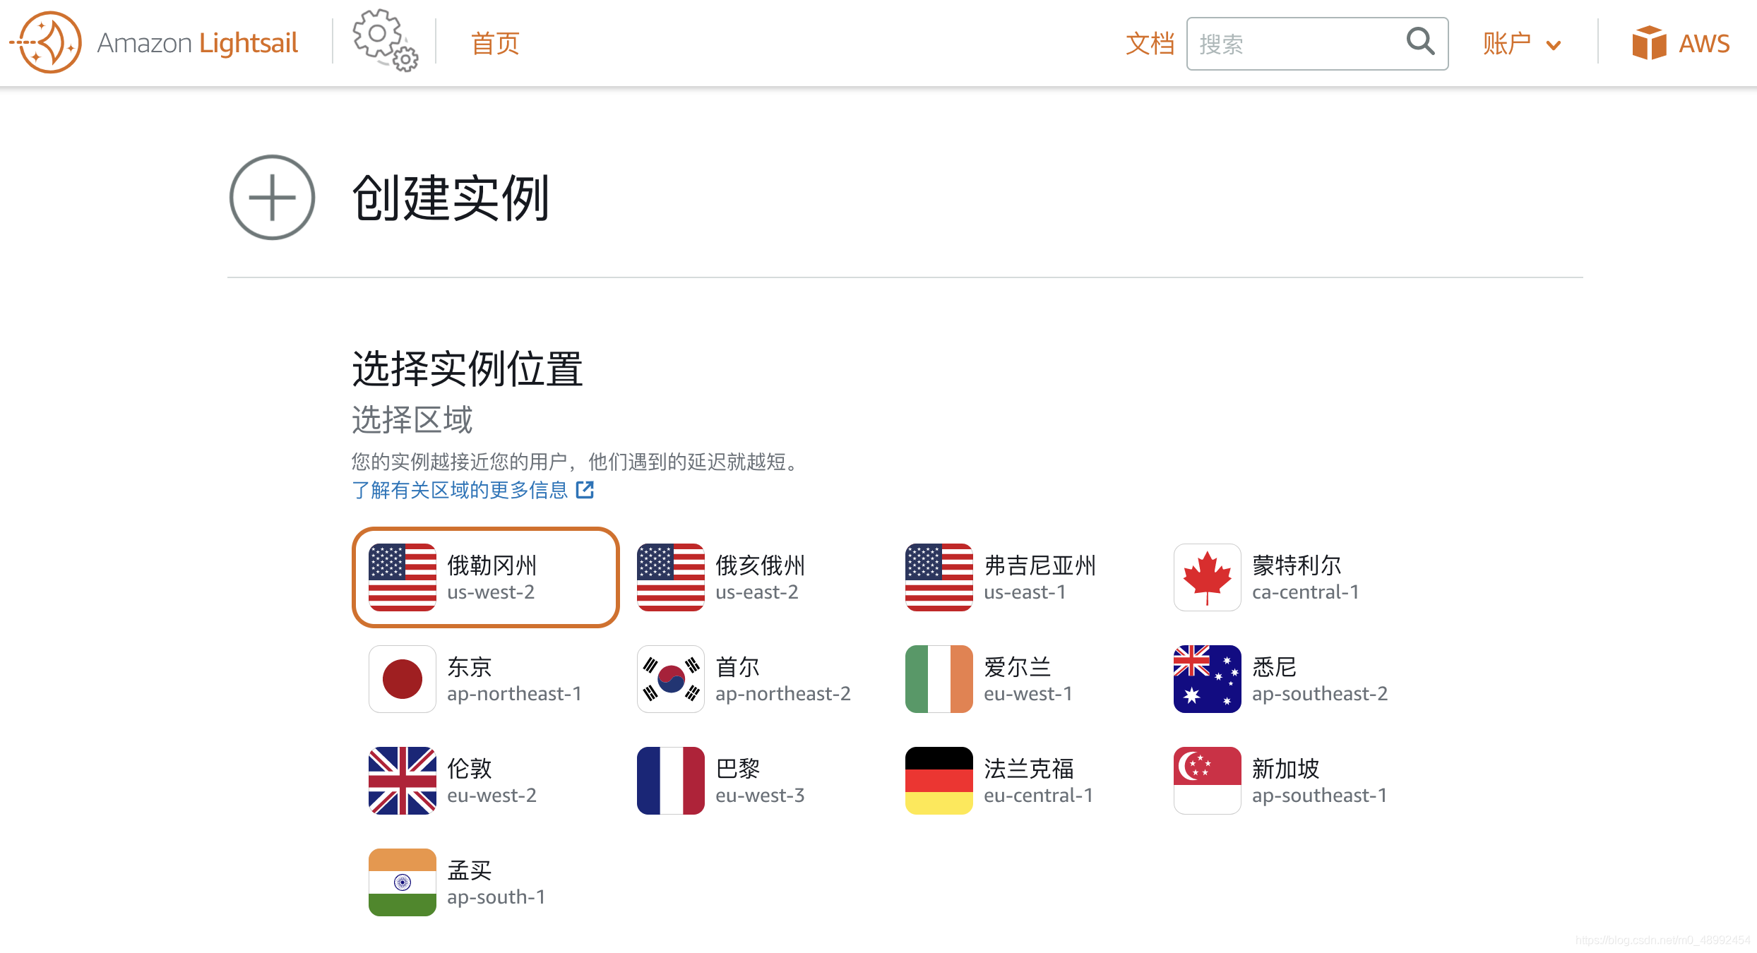Select the Tokyo ap-northeast-1 flag
This screenshot has height=953, width=1757.
tap(402, 679)
